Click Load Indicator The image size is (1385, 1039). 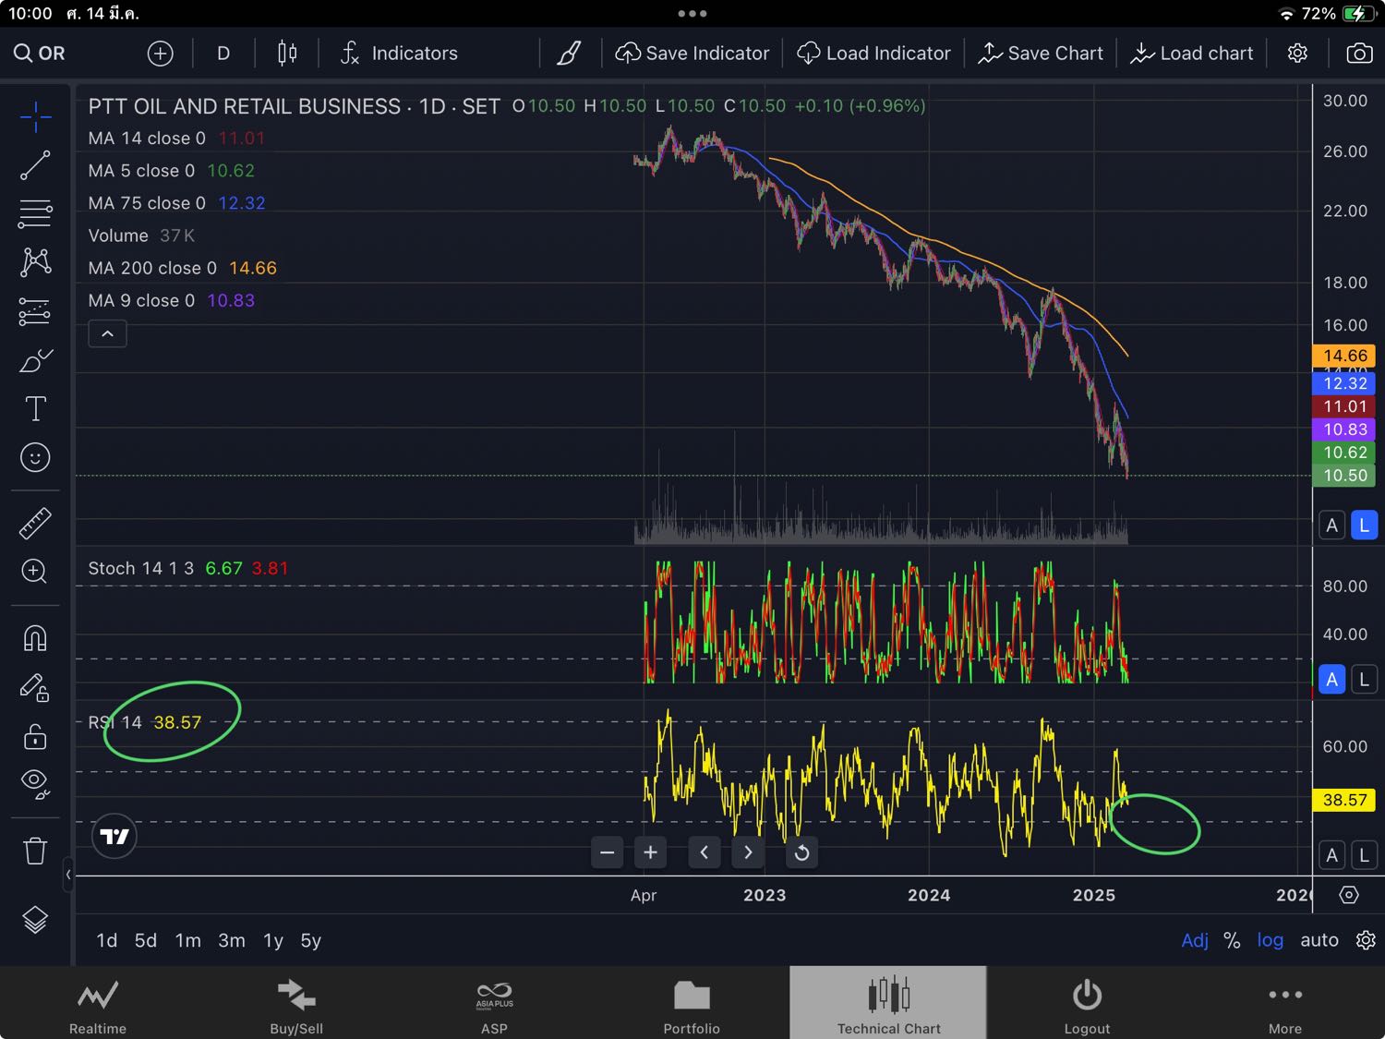[873, 54]
